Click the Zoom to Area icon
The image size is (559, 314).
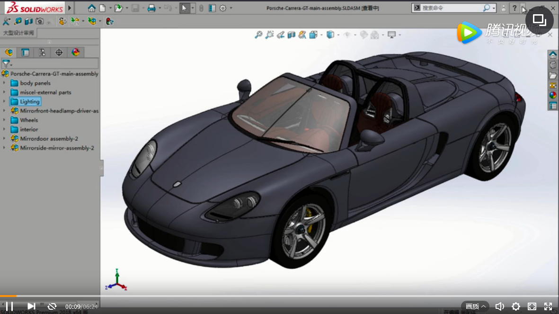tap(269, 35)
